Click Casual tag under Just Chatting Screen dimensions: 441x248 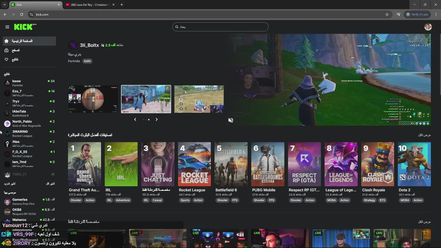pos(157,200)
